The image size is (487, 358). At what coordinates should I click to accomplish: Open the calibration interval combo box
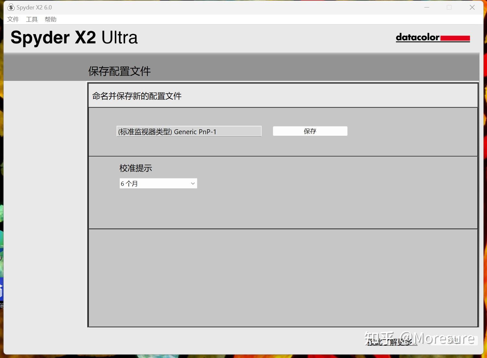(x=158, y=183)
